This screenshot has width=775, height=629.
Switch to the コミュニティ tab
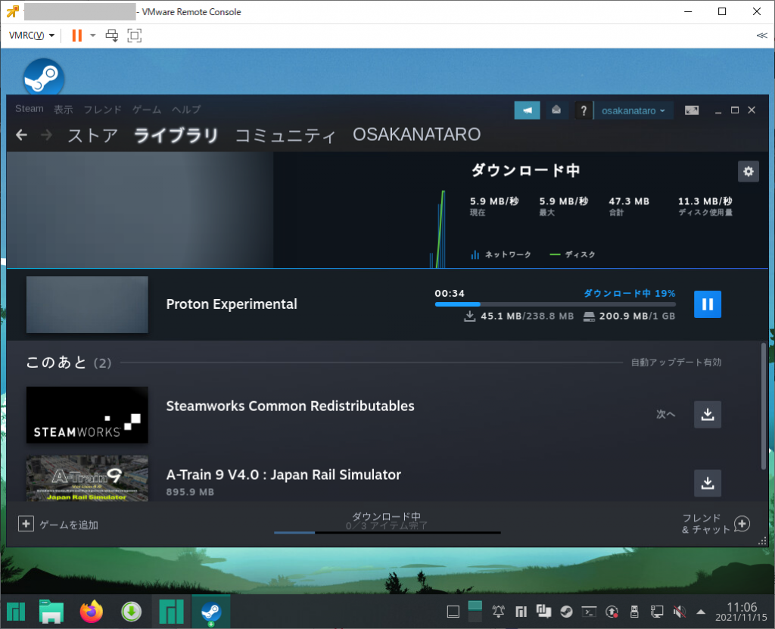click(285, 135)
